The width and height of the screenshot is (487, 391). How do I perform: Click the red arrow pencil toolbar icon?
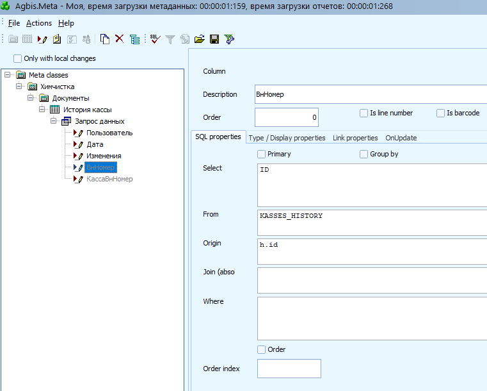[x=42, y=39]
